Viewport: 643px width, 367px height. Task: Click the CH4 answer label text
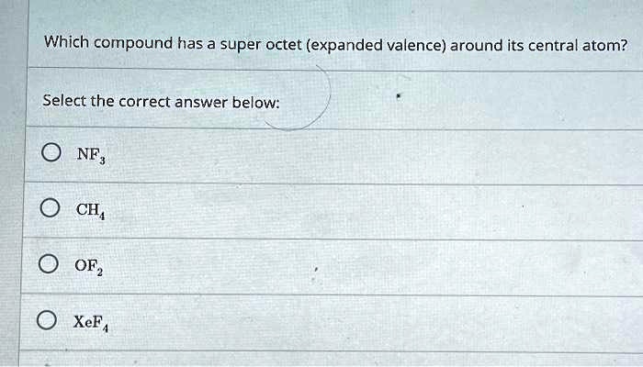coord(91,210)
